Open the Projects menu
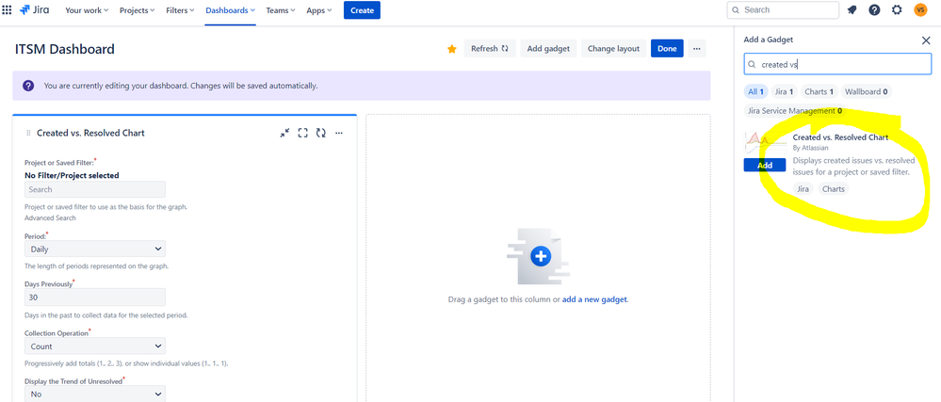941x402 pixels. pyautogui.click(x=137, y=10)
